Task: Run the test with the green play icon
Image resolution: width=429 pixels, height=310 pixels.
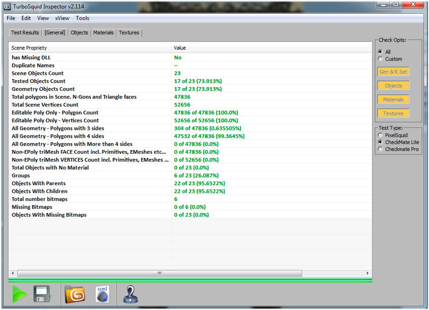Action: [20, 294]
